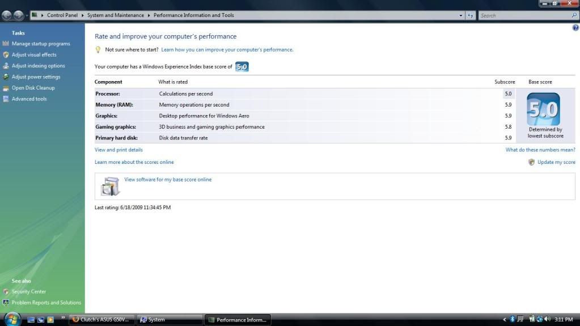The width and height of the screenshot is (580, 326).
Task: Click the Bluetooth tray icon
Action: pyautogui.click(x=513, y=319)
